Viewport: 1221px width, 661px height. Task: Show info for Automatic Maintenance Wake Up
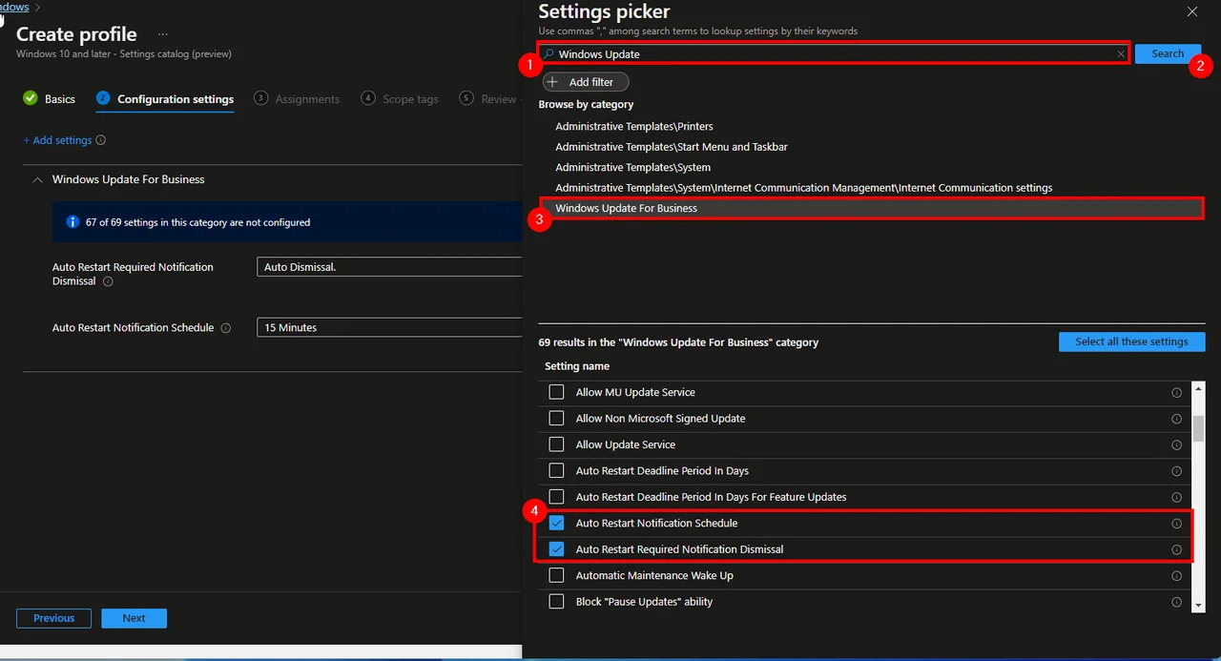[1176, 576]
